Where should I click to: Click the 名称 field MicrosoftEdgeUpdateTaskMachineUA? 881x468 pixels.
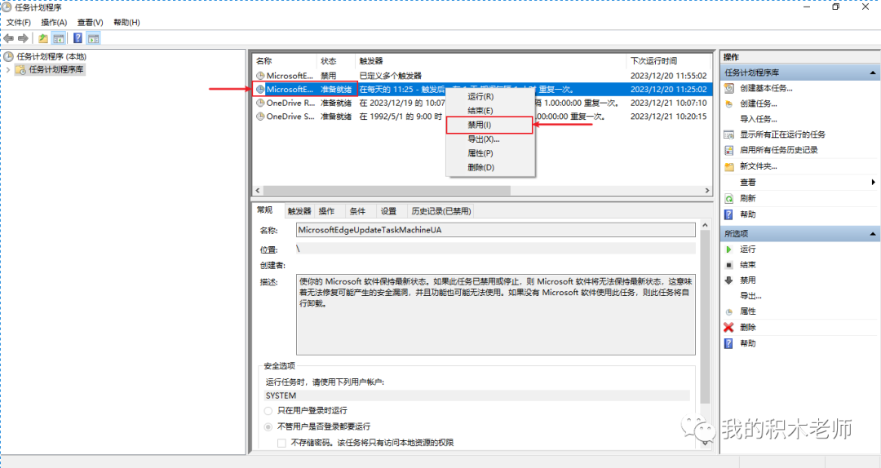(496, 231)
